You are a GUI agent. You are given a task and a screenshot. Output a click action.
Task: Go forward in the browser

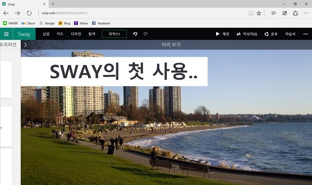tap(18, 13)
